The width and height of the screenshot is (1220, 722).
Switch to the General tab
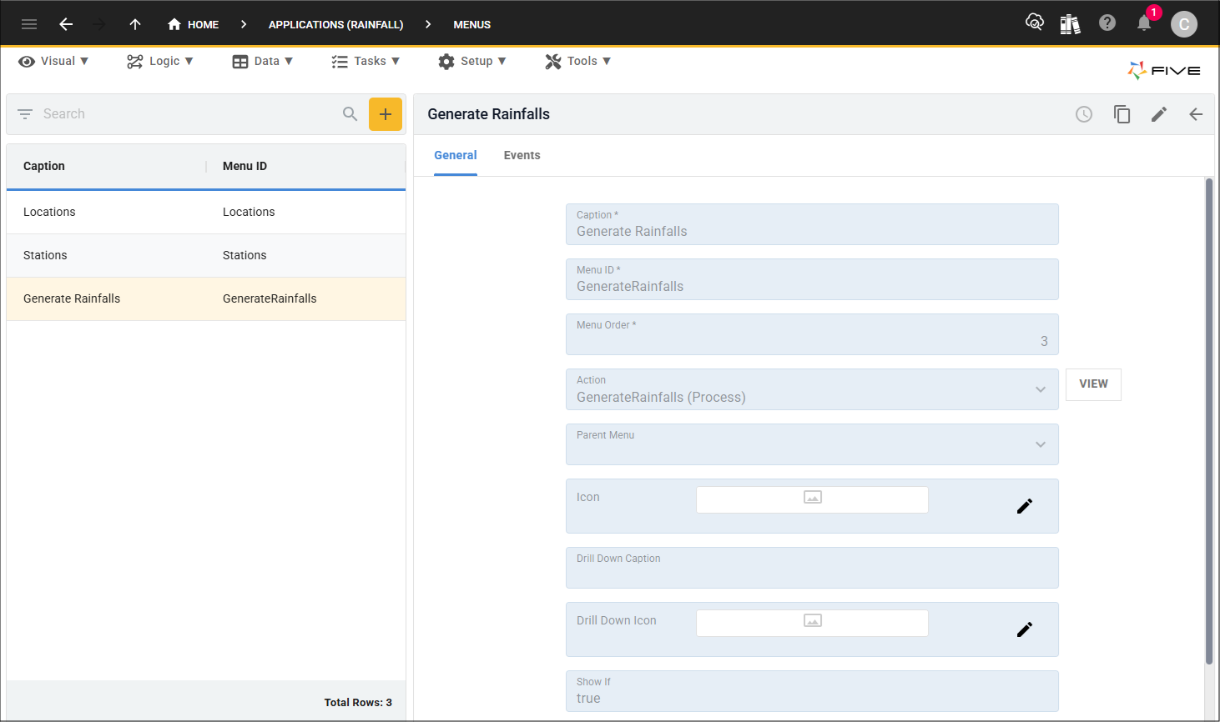point(456,155)
